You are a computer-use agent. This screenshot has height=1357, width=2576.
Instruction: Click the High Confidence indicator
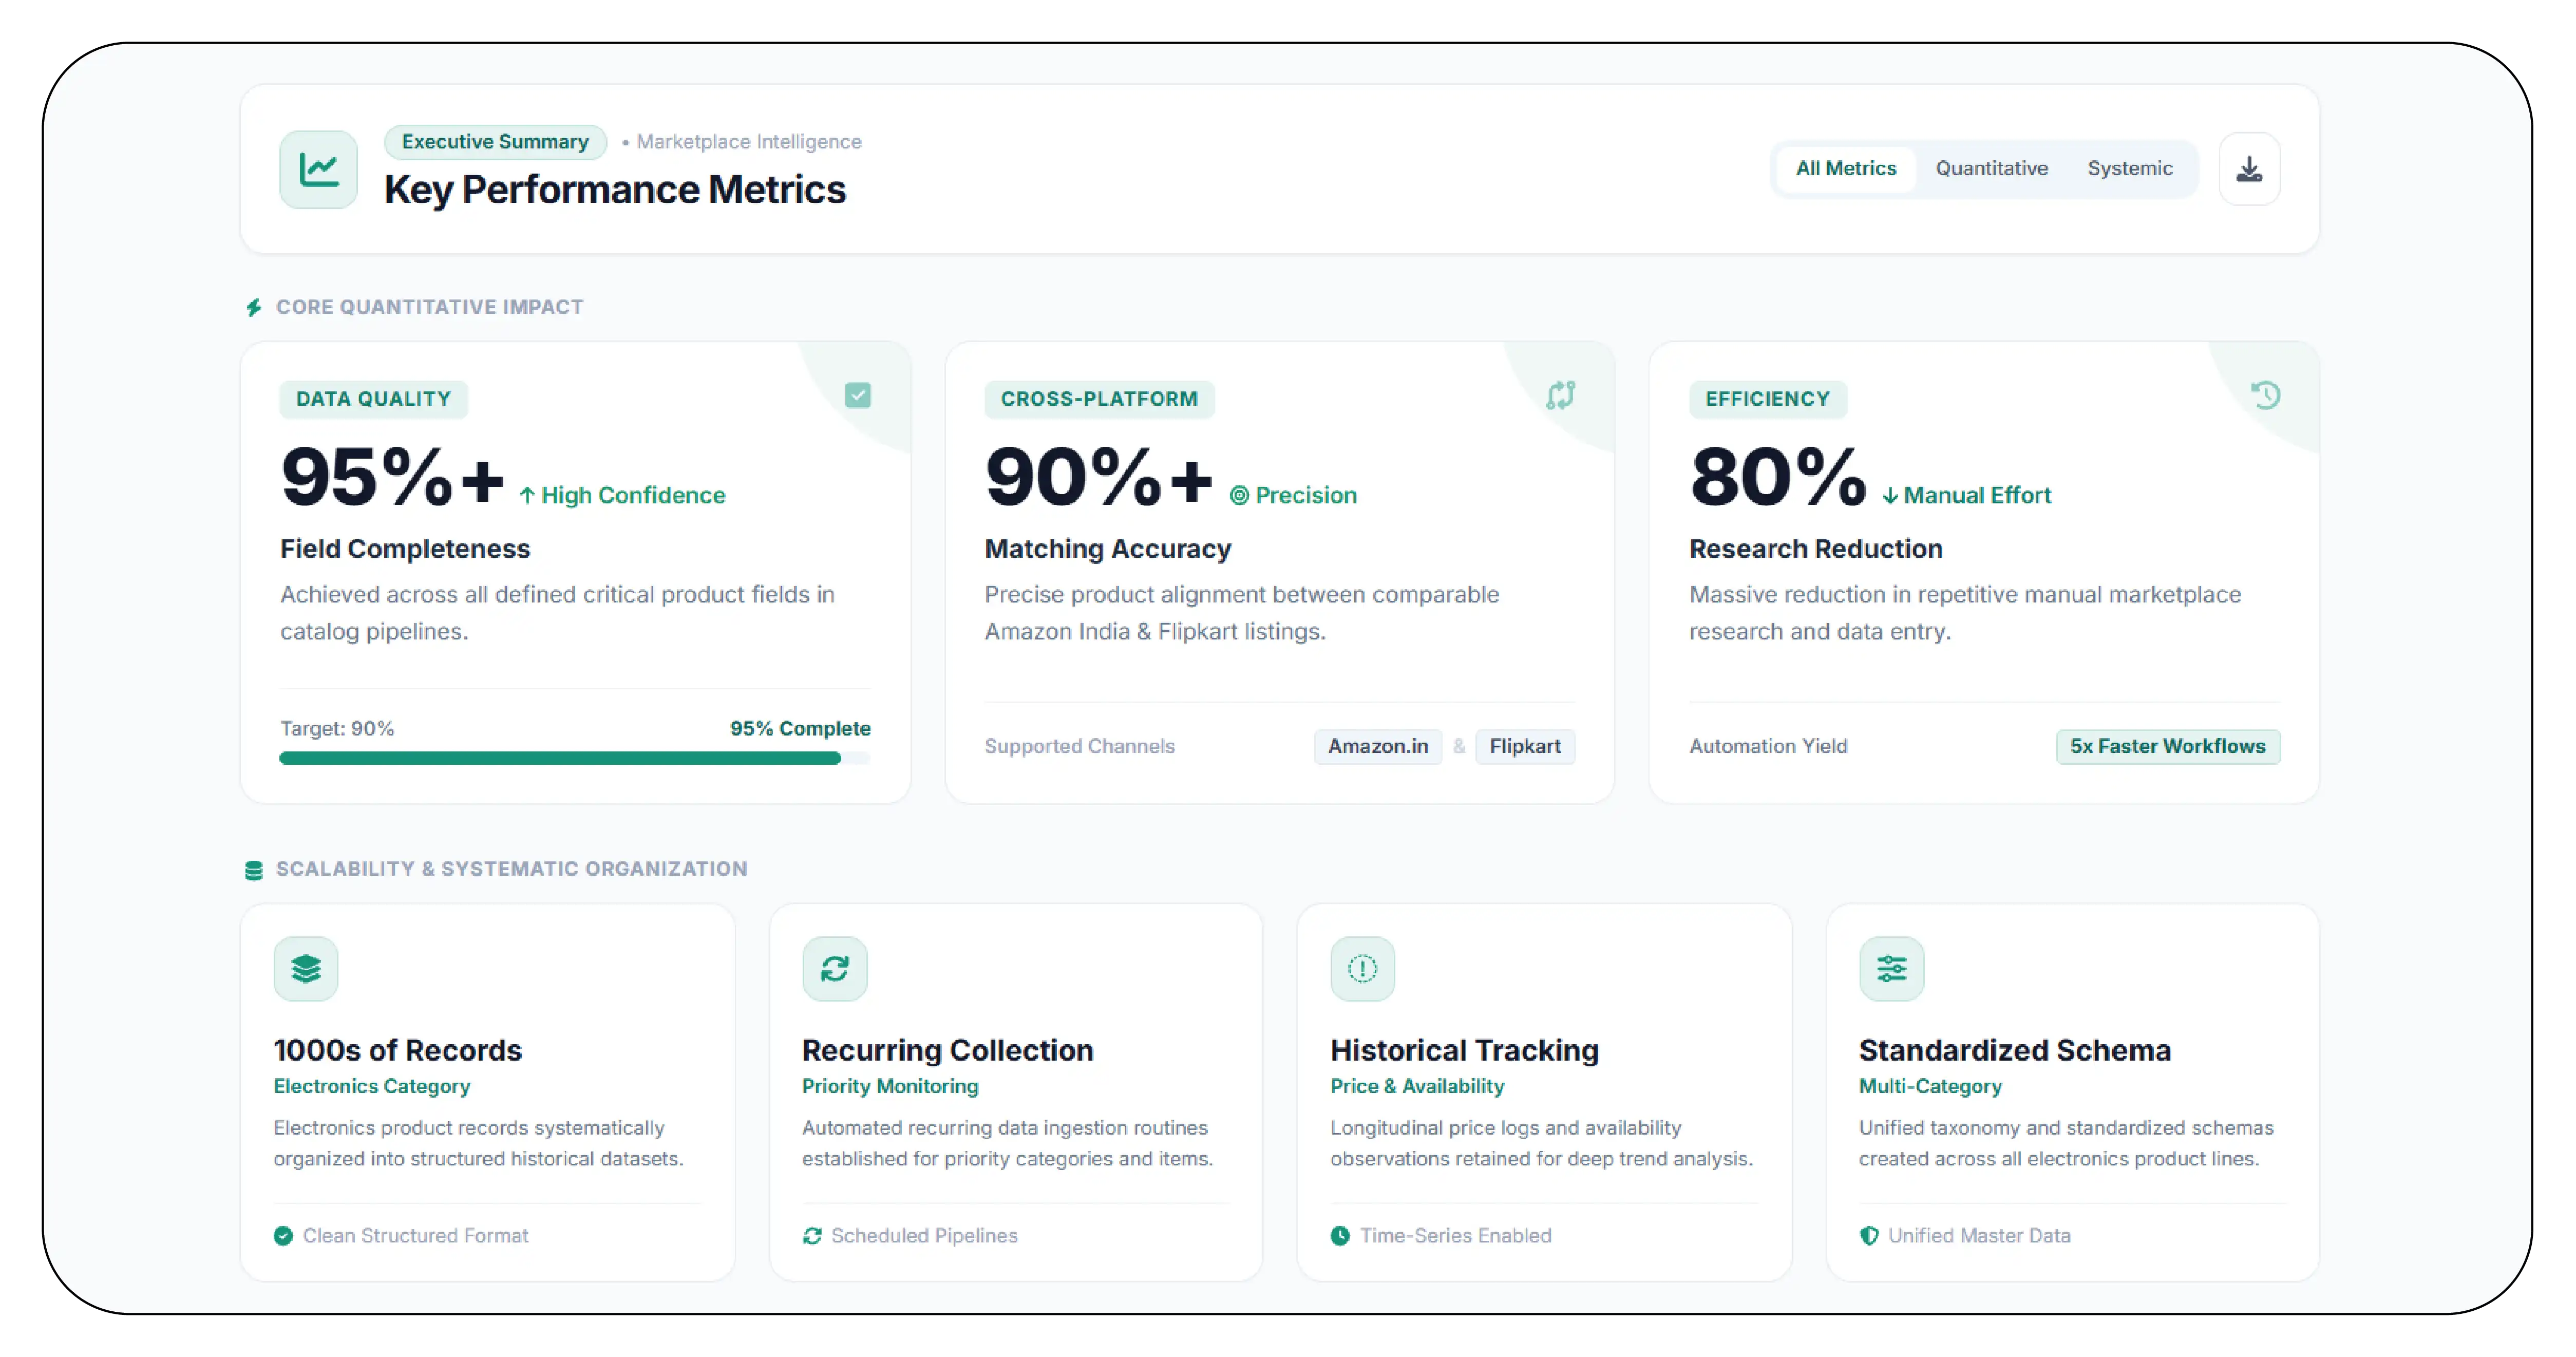pos(622,496)
